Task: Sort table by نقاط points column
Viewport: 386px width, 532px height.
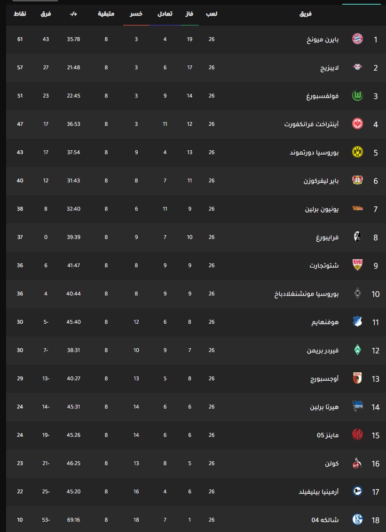Action: (20, 14)
